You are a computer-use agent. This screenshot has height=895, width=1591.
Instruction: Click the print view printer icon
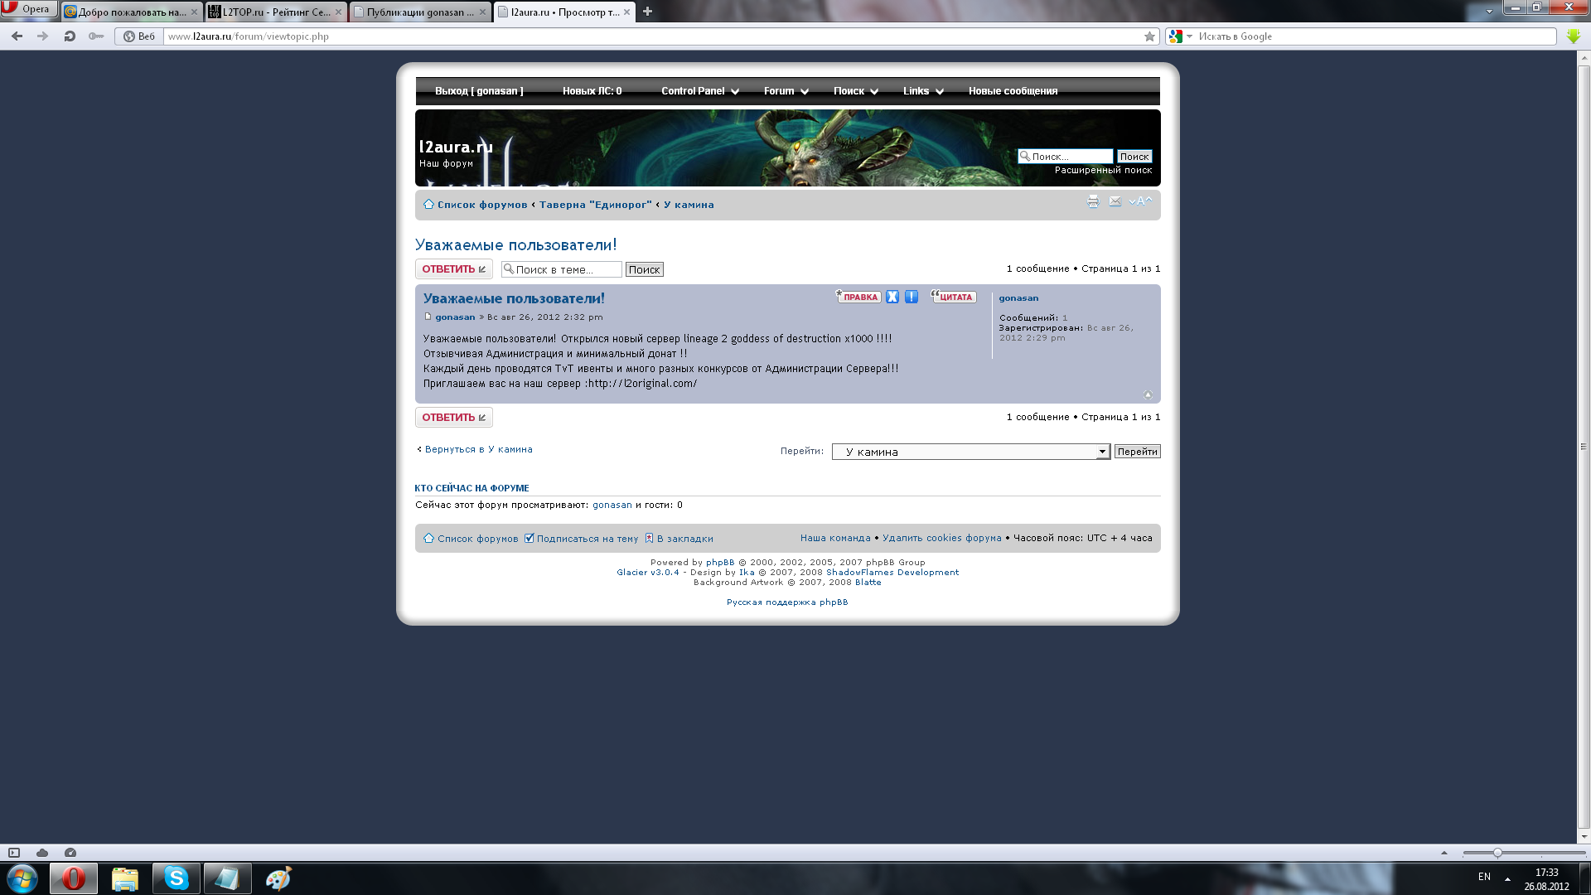(1093, 201)
